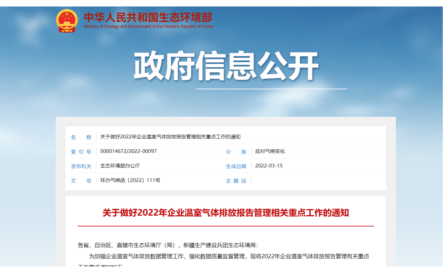
Task: Click the national emblem logo
Action: point(66,21)
